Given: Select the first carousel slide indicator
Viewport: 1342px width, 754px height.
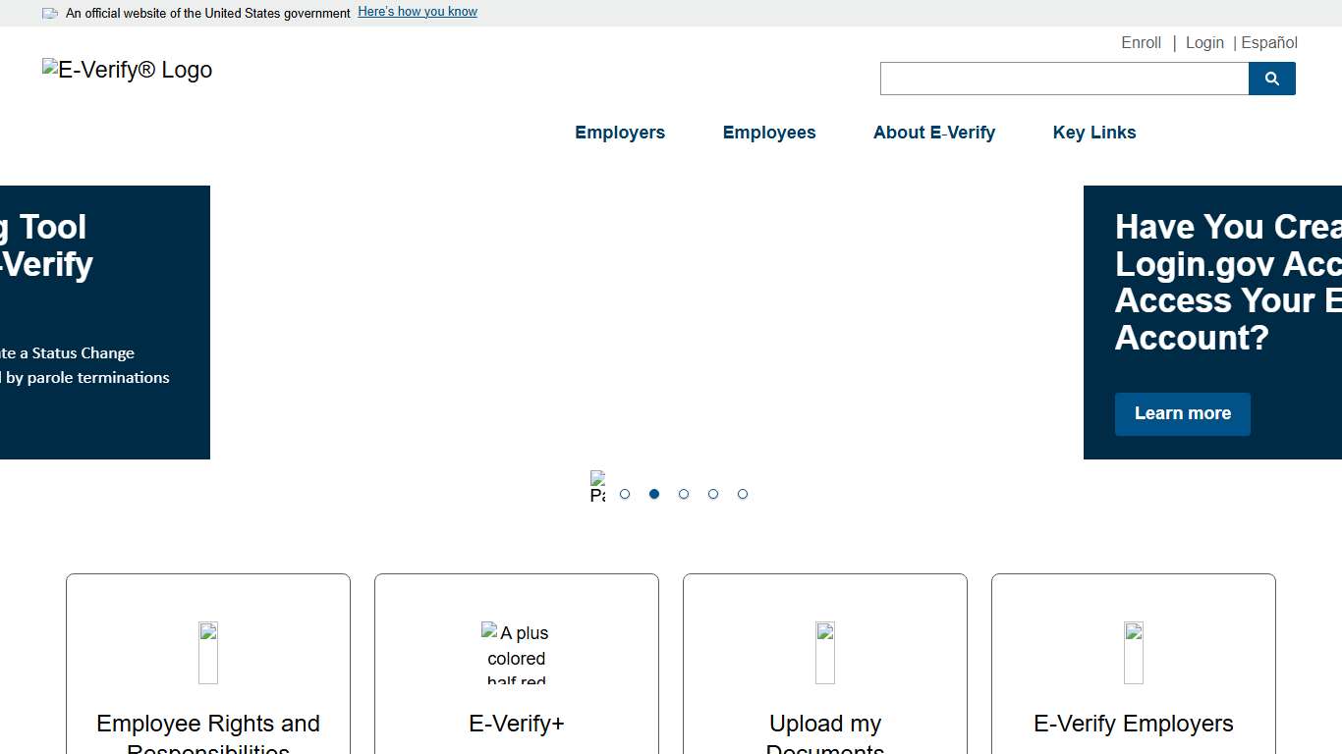Looking at the screenshot, I should click(x=625, y=494).
